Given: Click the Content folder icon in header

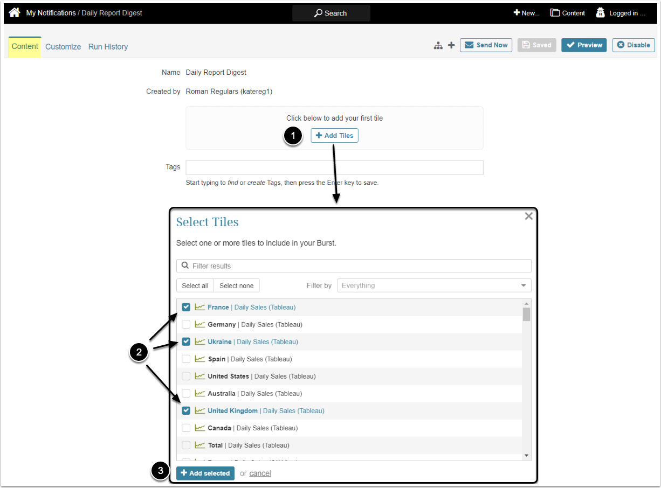Looking at the screenshot, I should coord(555,13).
